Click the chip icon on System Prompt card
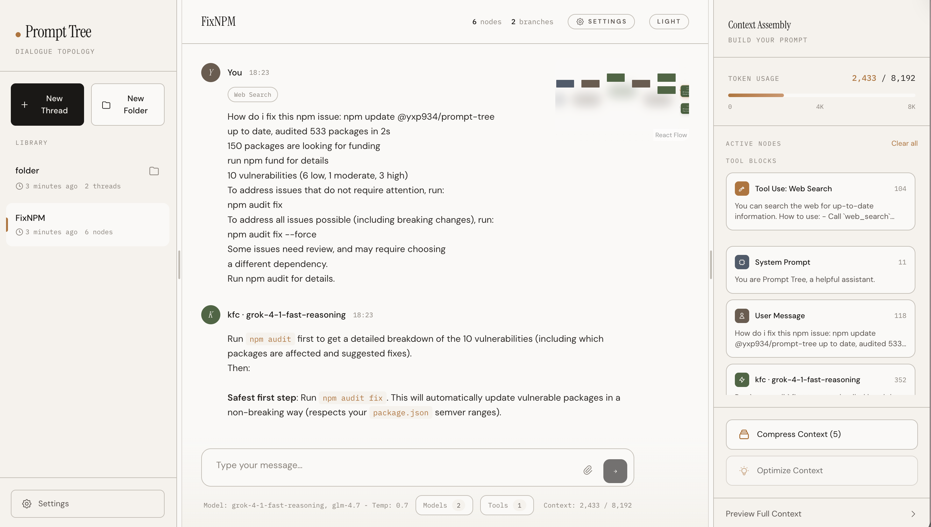Viewport: 931px width, 527px height. point(742,262)
